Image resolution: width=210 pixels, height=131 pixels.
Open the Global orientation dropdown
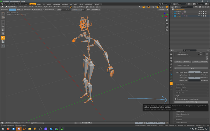tap(80, 7)
